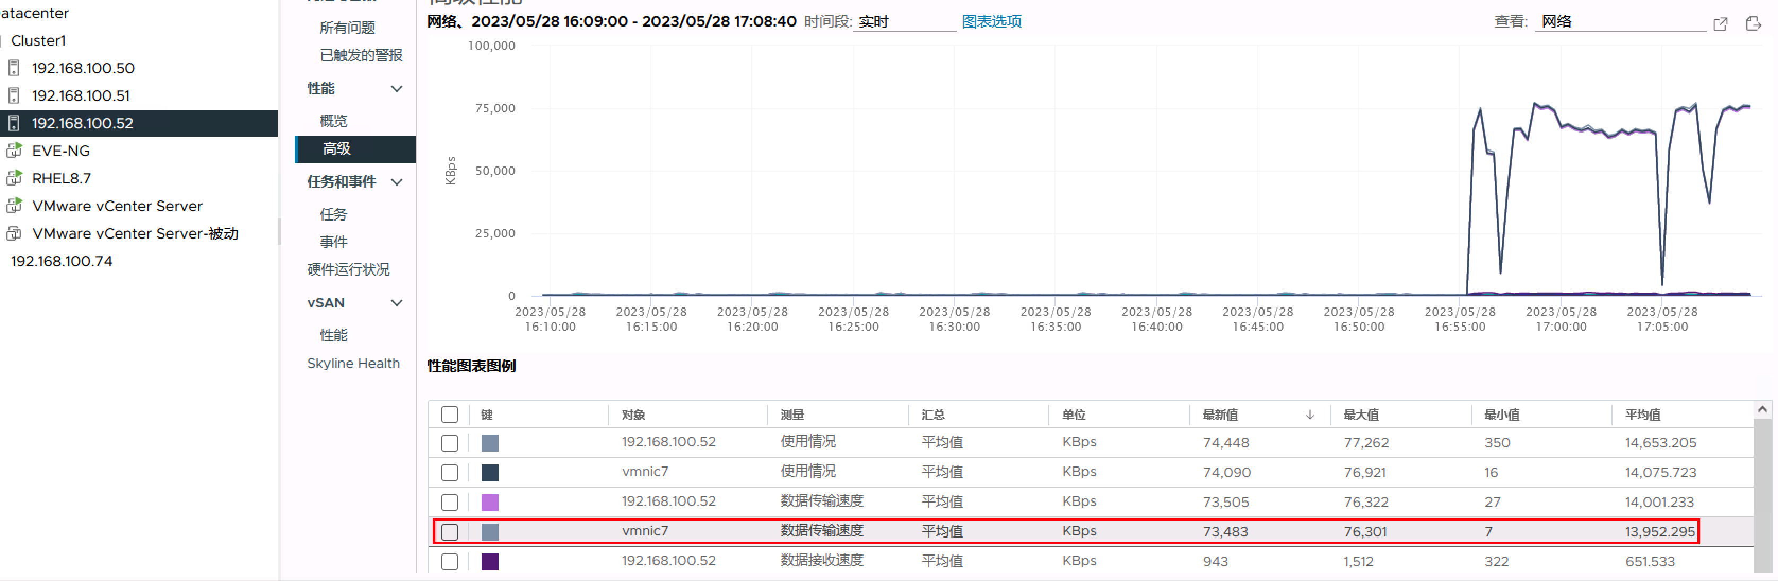This screenshot has width=1778, height=581.
Task: Click VMware vCenter Server VM icon
Action: [14, 206]
